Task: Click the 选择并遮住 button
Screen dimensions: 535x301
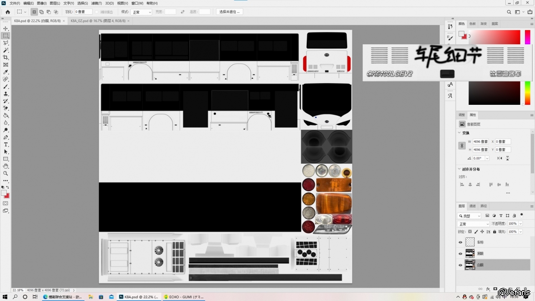Action: pyautogui.click(x=229, y=12)
